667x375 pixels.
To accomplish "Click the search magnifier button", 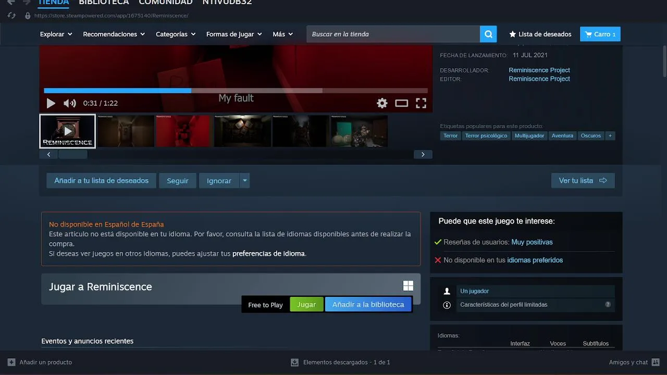I will (488, 34).
